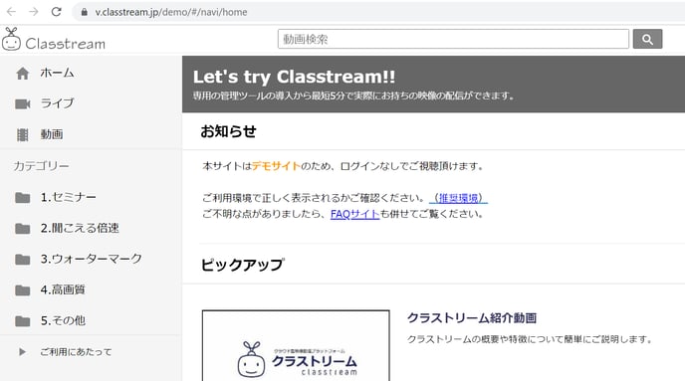Click the browser forward arrow
Viewport: 685px width, 381px height.
(34, 12)
